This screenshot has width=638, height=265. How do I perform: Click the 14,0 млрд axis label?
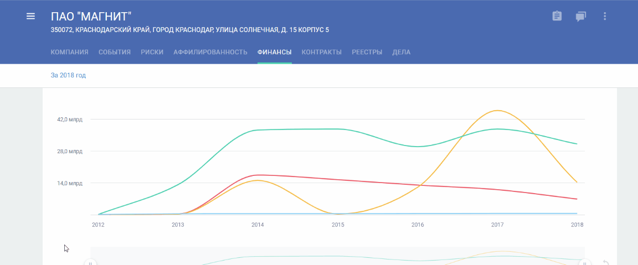[x=70, y=183]
